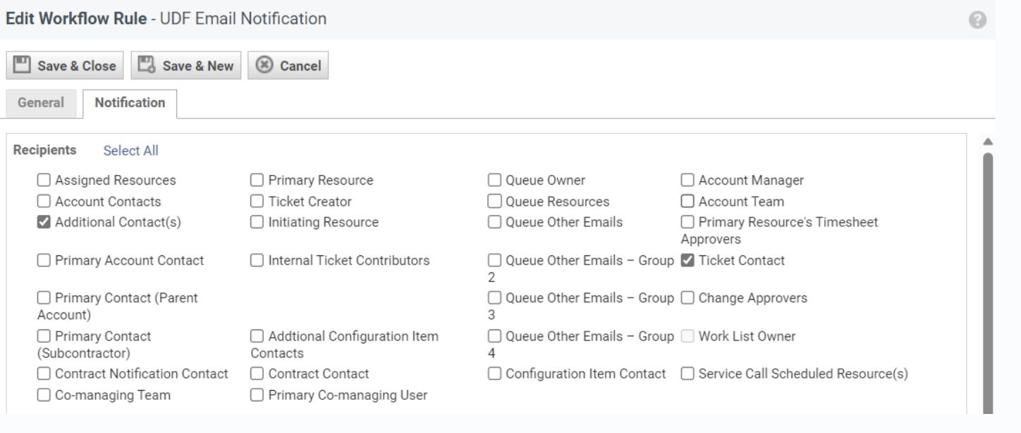Screen dimensions: 1021x433
Task: Tick the Queue Owner checkbox
Action: (495, 180)
